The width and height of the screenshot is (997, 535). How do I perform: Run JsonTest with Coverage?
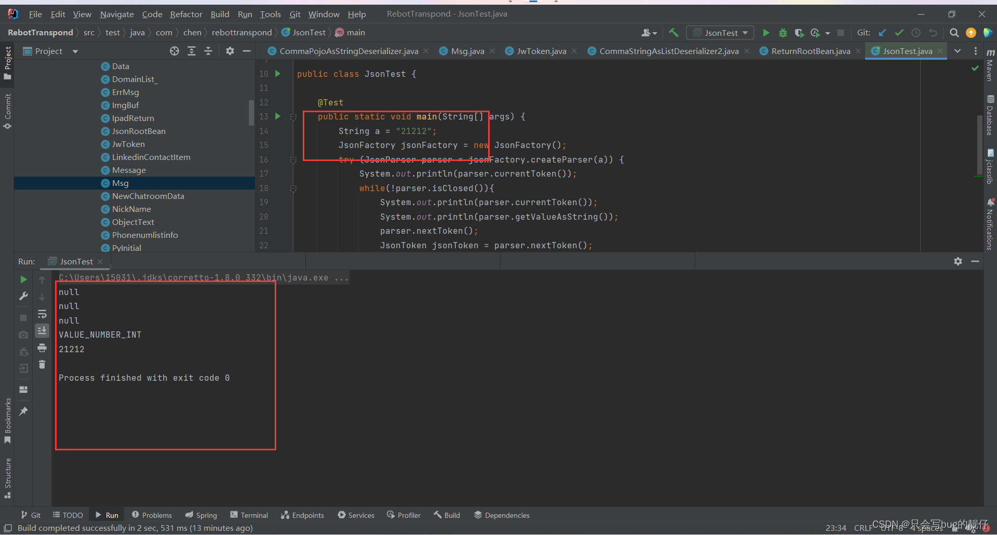pos(799,32)
